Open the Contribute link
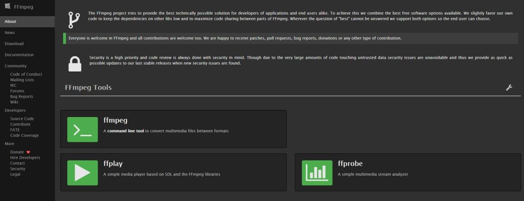The height and width of the screenshot is (201, 524). [x=20, y=124]
